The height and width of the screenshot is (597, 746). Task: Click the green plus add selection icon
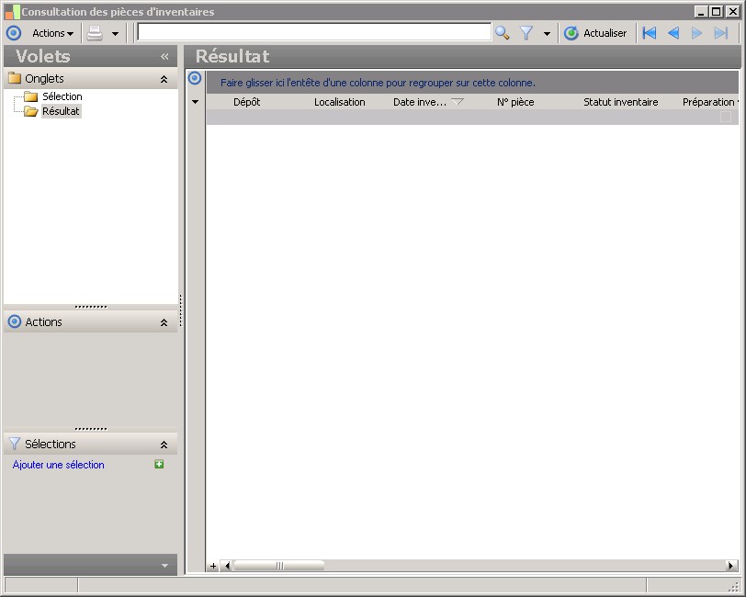[159, 464]
